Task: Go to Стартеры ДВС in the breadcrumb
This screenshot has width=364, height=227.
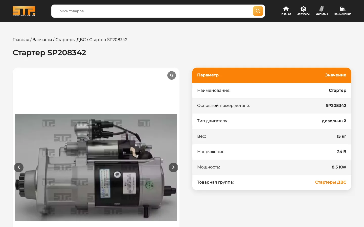Action: tap(71, 40)
